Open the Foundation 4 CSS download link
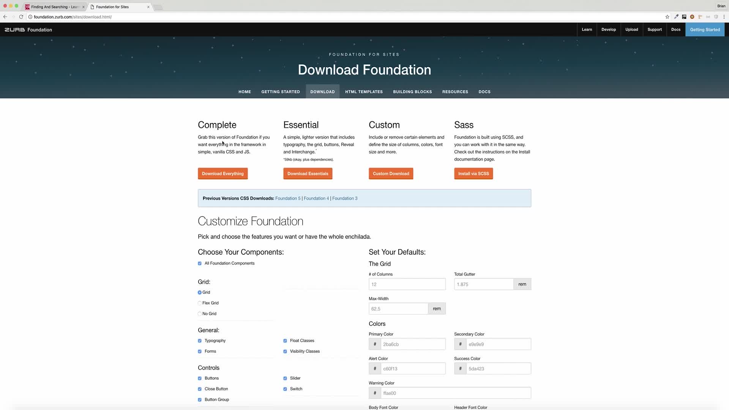Viewport: 729px width, 410px height. click(x=316, y=199)
